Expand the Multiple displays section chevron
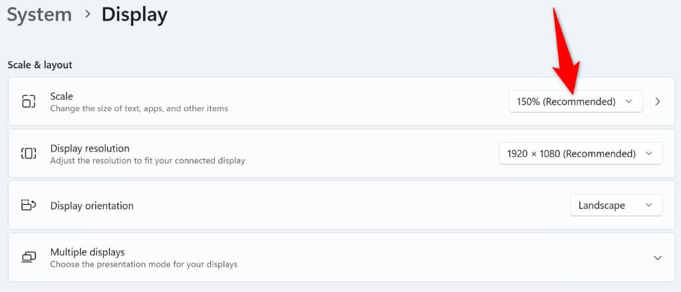681x292 pixels. point(658,257)
